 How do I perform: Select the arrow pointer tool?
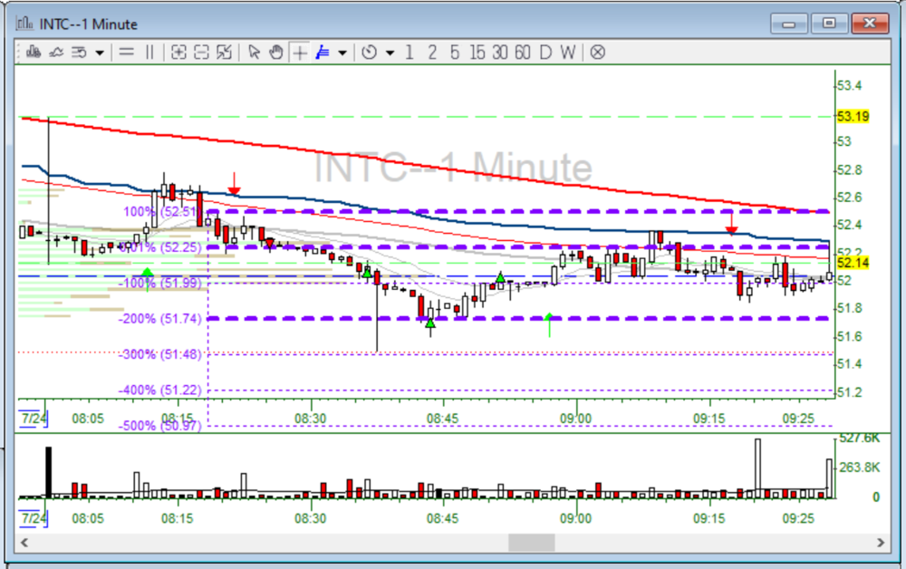click(x=254, y=53)
